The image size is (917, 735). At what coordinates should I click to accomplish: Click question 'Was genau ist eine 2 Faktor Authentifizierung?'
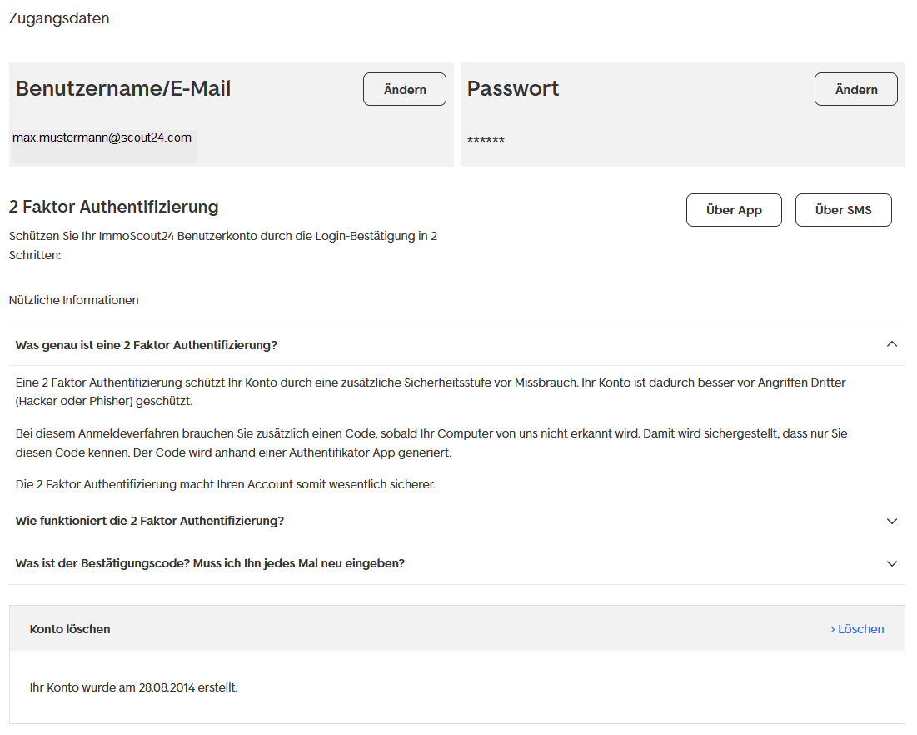[147, 345]
